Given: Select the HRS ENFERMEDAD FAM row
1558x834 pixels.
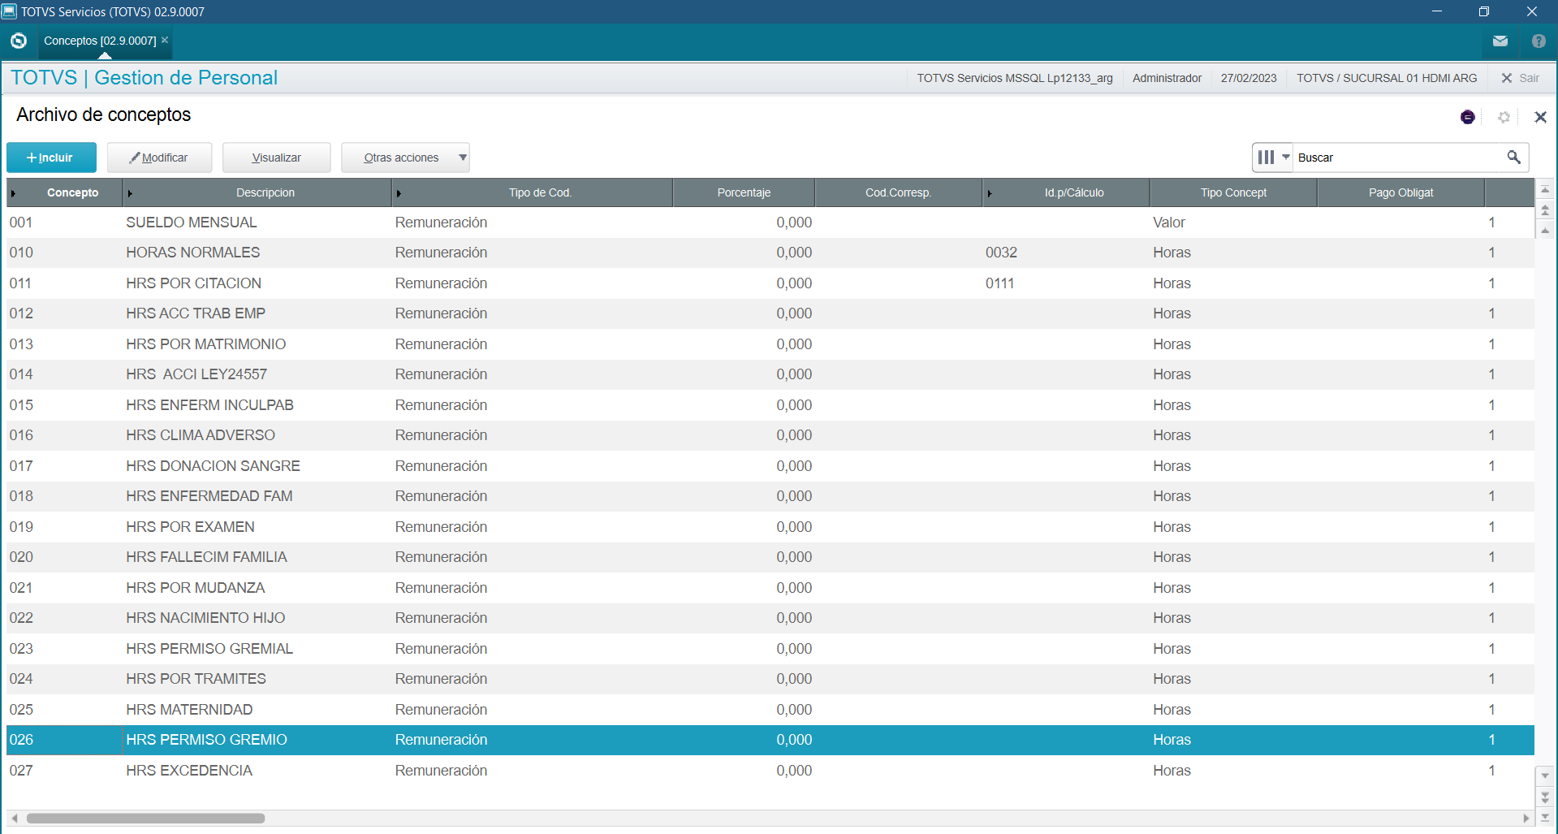Looking at the screenshot, I should click(770, 496).
